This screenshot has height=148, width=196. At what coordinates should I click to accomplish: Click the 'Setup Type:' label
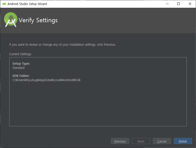21,64
